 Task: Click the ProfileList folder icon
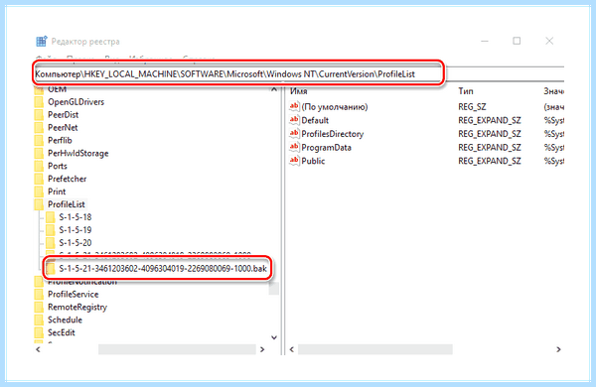39,204
